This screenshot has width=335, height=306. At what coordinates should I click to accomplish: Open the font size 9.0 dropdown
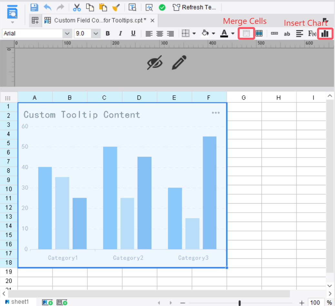pyautogui.click(x=96, y=33)
